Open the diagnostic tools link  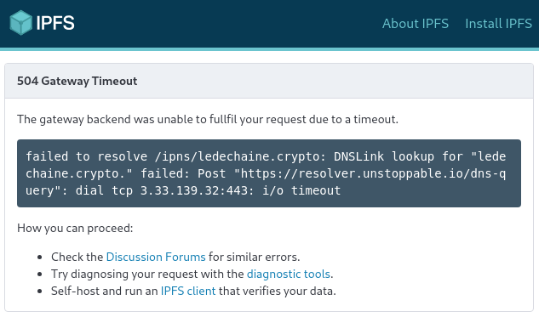(x=289, y=275)
